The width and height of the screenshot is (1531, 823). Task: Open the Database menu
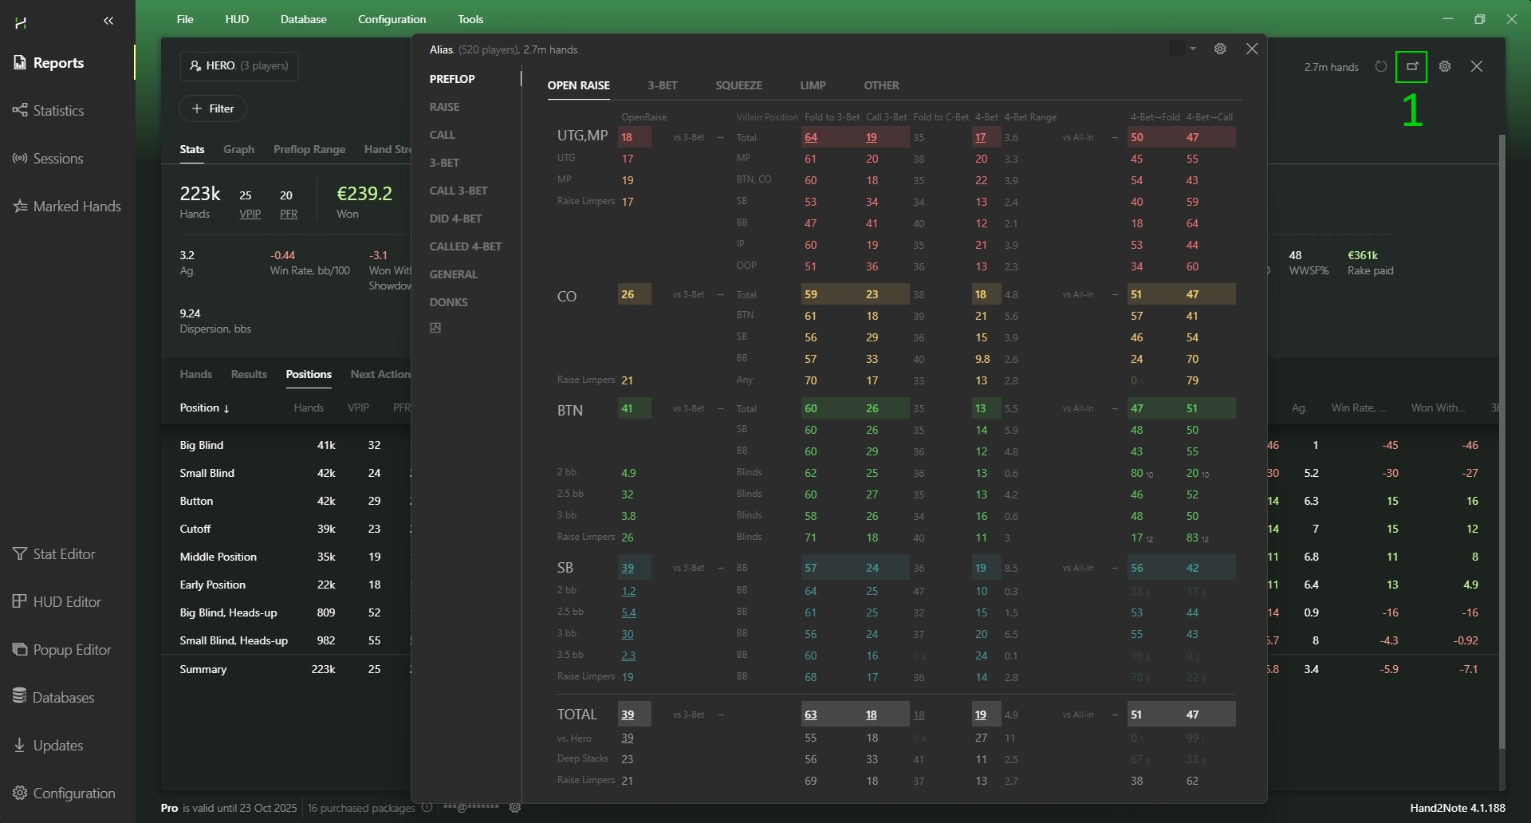click(303, 19)
